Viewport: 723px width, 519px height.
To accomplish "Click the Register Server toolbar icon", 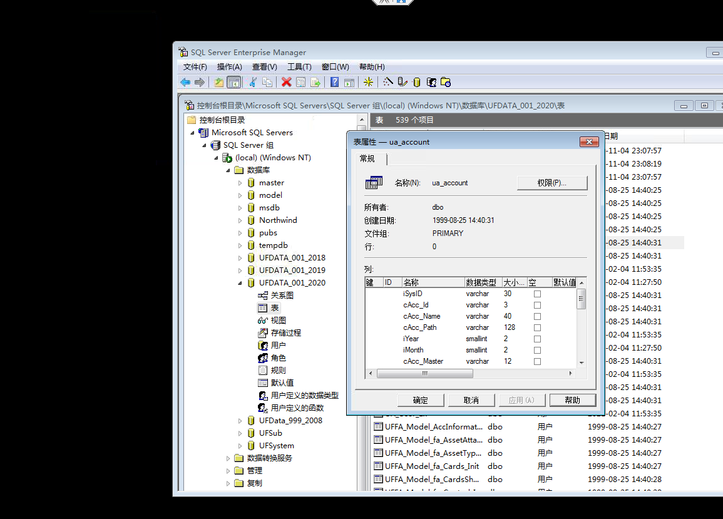I will 403,82.
